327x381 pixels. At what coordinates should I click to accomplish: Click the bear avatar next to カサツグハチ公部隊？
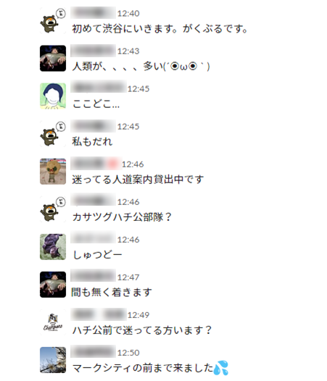(x=53, y=209)
